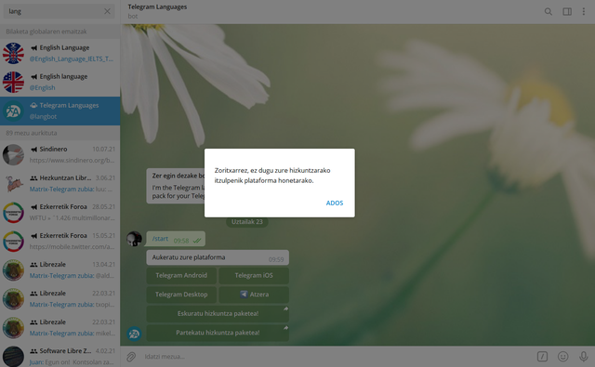
Task: Open English Language @English_Language_IELTS channel result
Action: click(59, 53)
